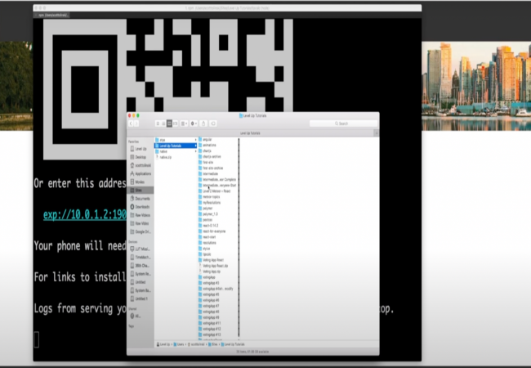
Task: Switch Finder to cover flow view
Action: (175, 123)
